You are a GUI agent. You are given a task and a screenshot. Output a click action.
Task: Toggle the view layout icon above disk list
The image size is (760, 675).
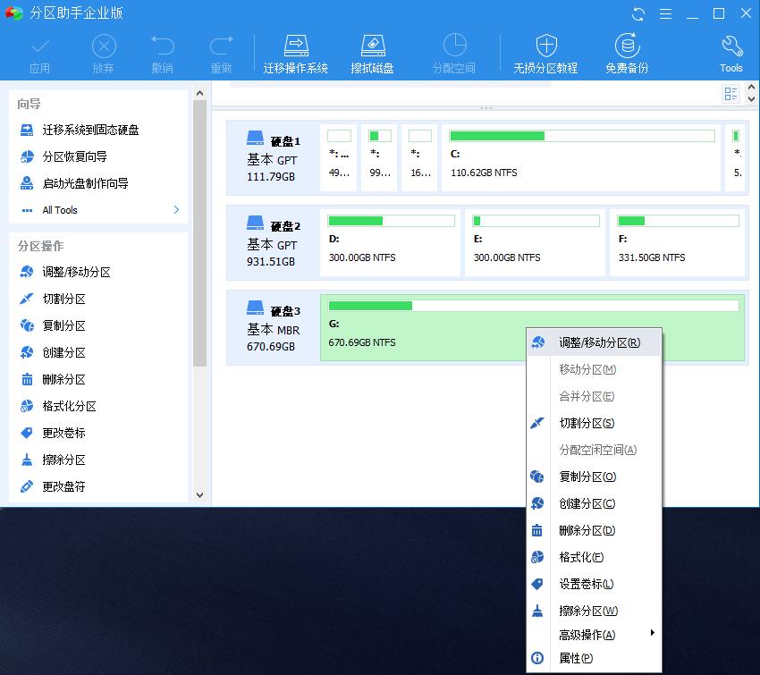[x=730, y=93]
